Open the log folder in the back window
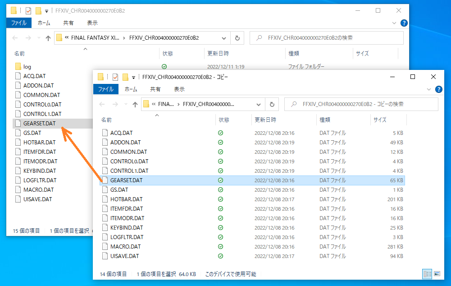The image size is (451, 286). click(27, 67)
